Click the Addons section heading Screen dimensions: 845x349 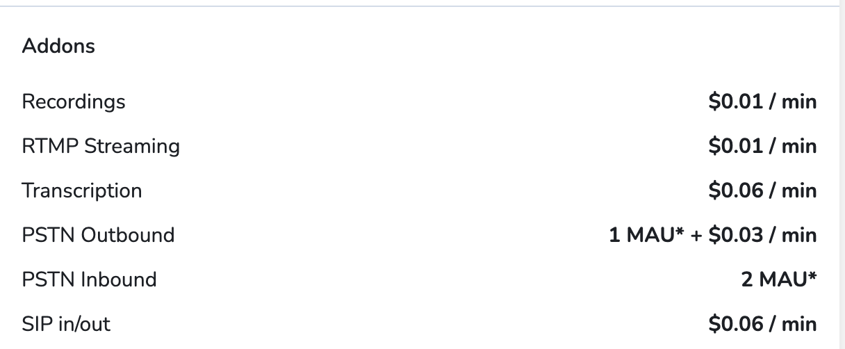point(58,47)
